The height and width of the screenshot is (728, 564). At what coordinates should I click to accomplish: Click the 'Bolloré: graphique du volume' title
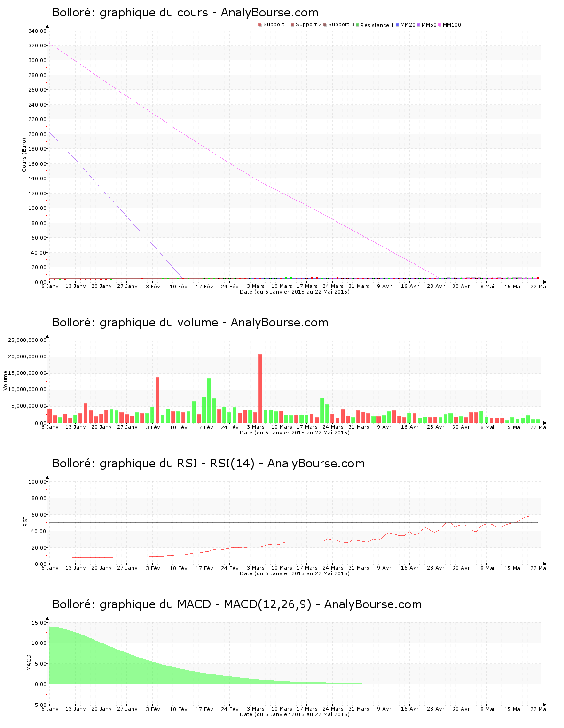pos(190,323)
